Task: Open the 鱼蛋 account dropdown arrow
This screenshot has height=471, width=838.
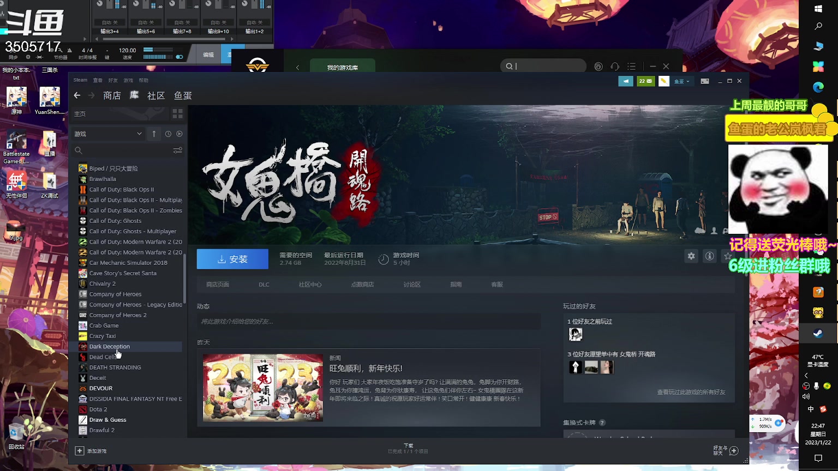Action: 689,81
